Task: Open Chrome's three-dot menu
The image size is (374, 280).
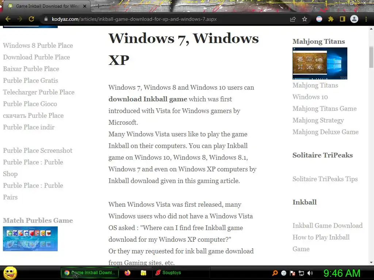Action: point(366,19)
